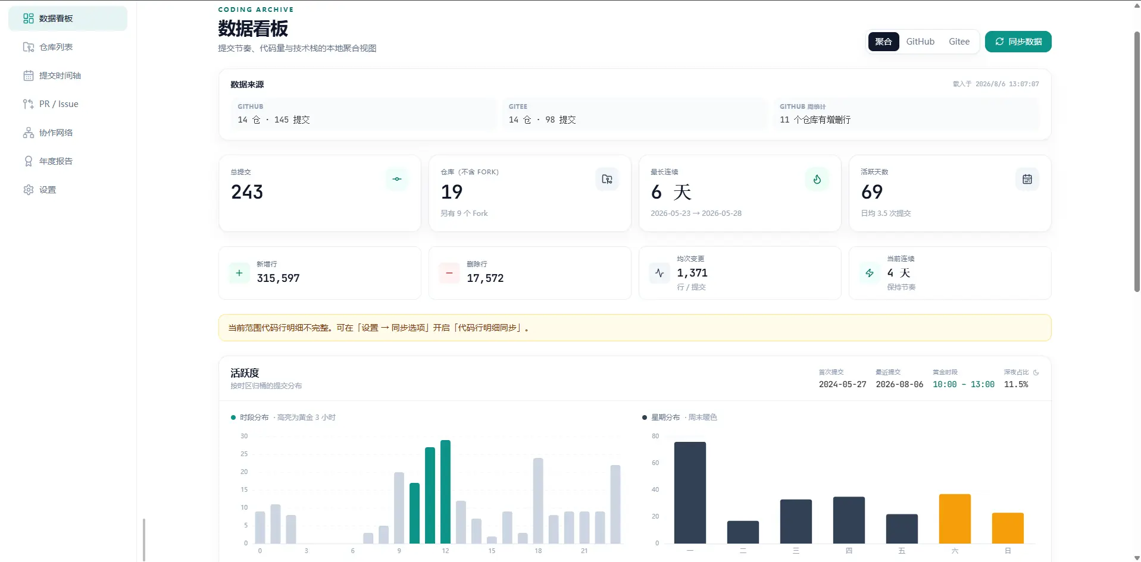Go to 数据看板 in the sidebar
This screenshot has height=562, width=1141.
click(x=68, y=18)
